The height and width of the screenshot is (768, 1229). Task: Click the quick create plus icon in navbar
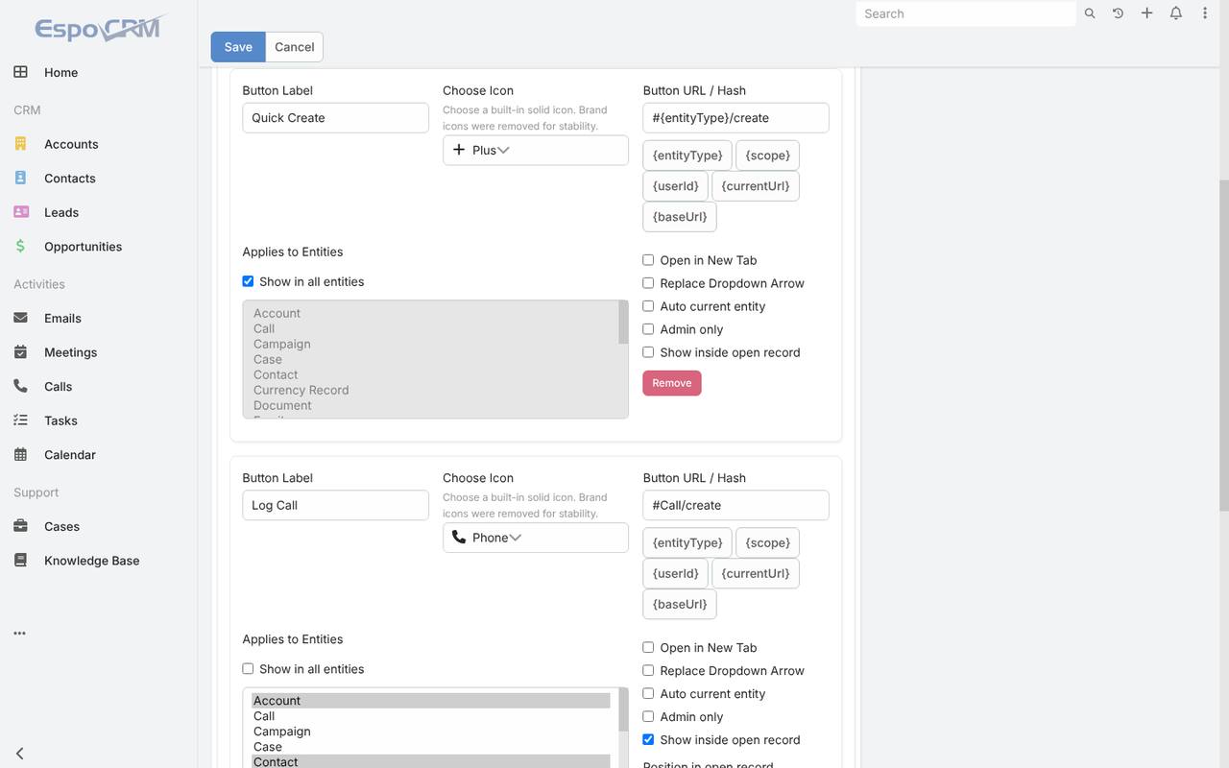[1146, 13]
